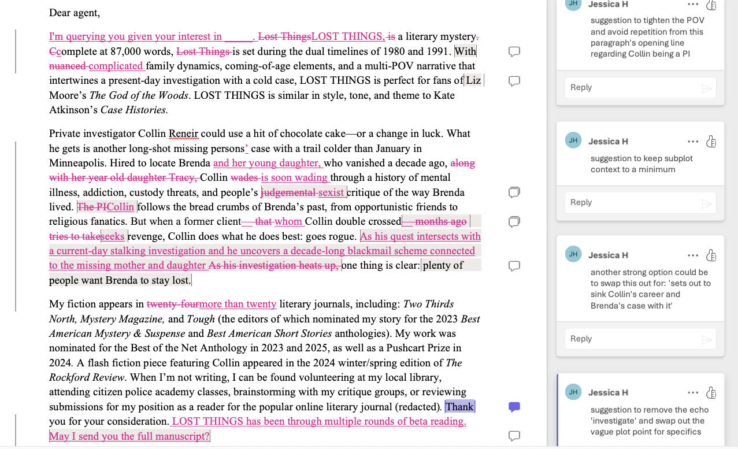Click the inserted word 'complicated'
Screen dimensions: 738x449
coord(116,66)
